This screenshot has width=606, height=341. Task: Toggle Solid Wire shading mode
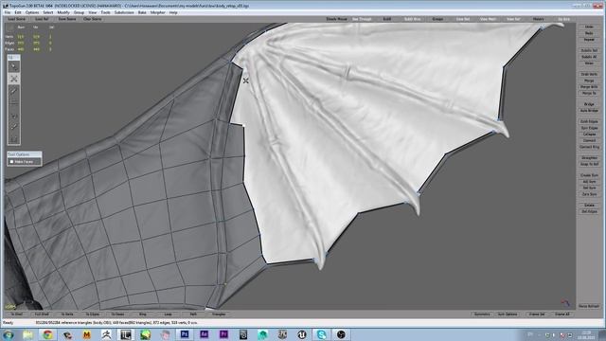[x=413, y=19]
